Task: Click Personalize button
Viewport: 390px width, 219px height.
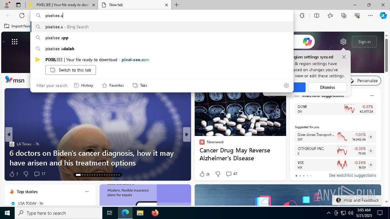Action: click(x=365, y=81)
